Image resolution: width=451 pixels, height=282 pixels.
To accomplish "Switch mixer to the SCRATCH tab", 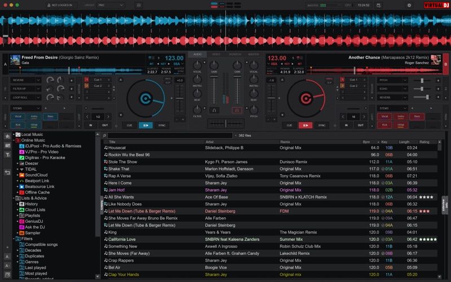I will coord(235,54).
